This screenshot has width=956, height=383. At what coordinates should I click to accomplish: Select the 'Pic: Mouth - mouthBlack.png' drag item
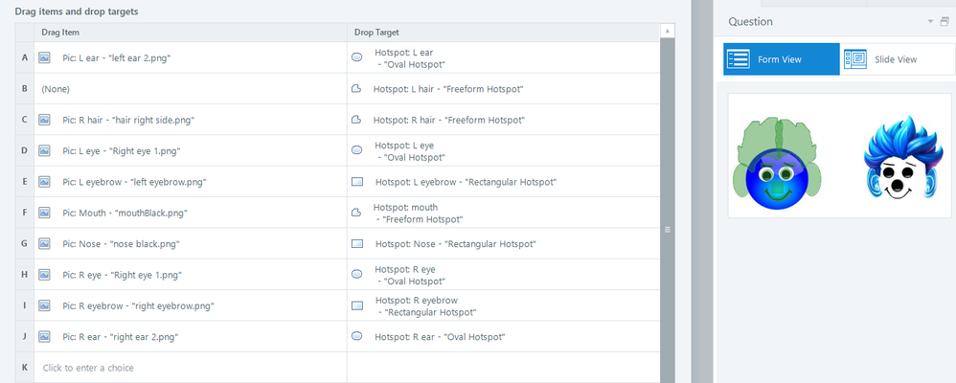(125, 213)
